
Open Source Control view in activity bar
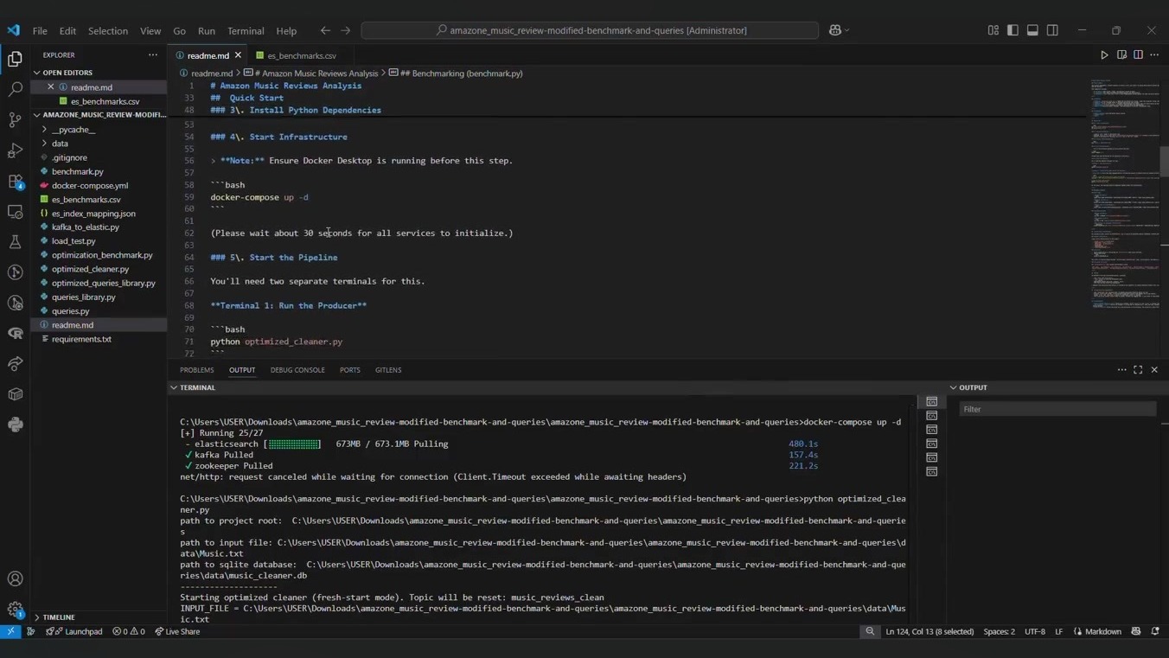(x=15, y=119)
